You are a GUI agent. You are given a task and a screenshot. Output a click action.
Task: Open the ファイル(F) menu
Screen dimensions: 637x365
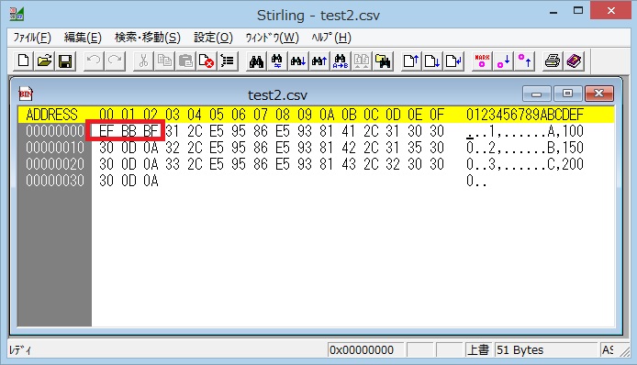tap(32, 38)
